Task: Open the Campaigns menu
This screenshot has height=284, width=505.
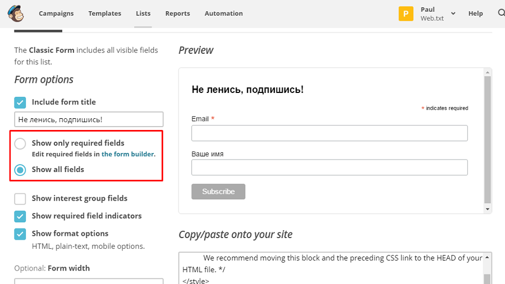Action: 56,13
